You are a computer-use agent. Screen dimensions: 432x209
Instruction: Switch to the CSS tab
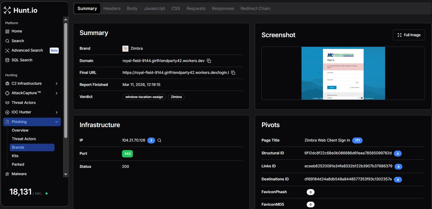pyautogui.click(x=176, y=8)
